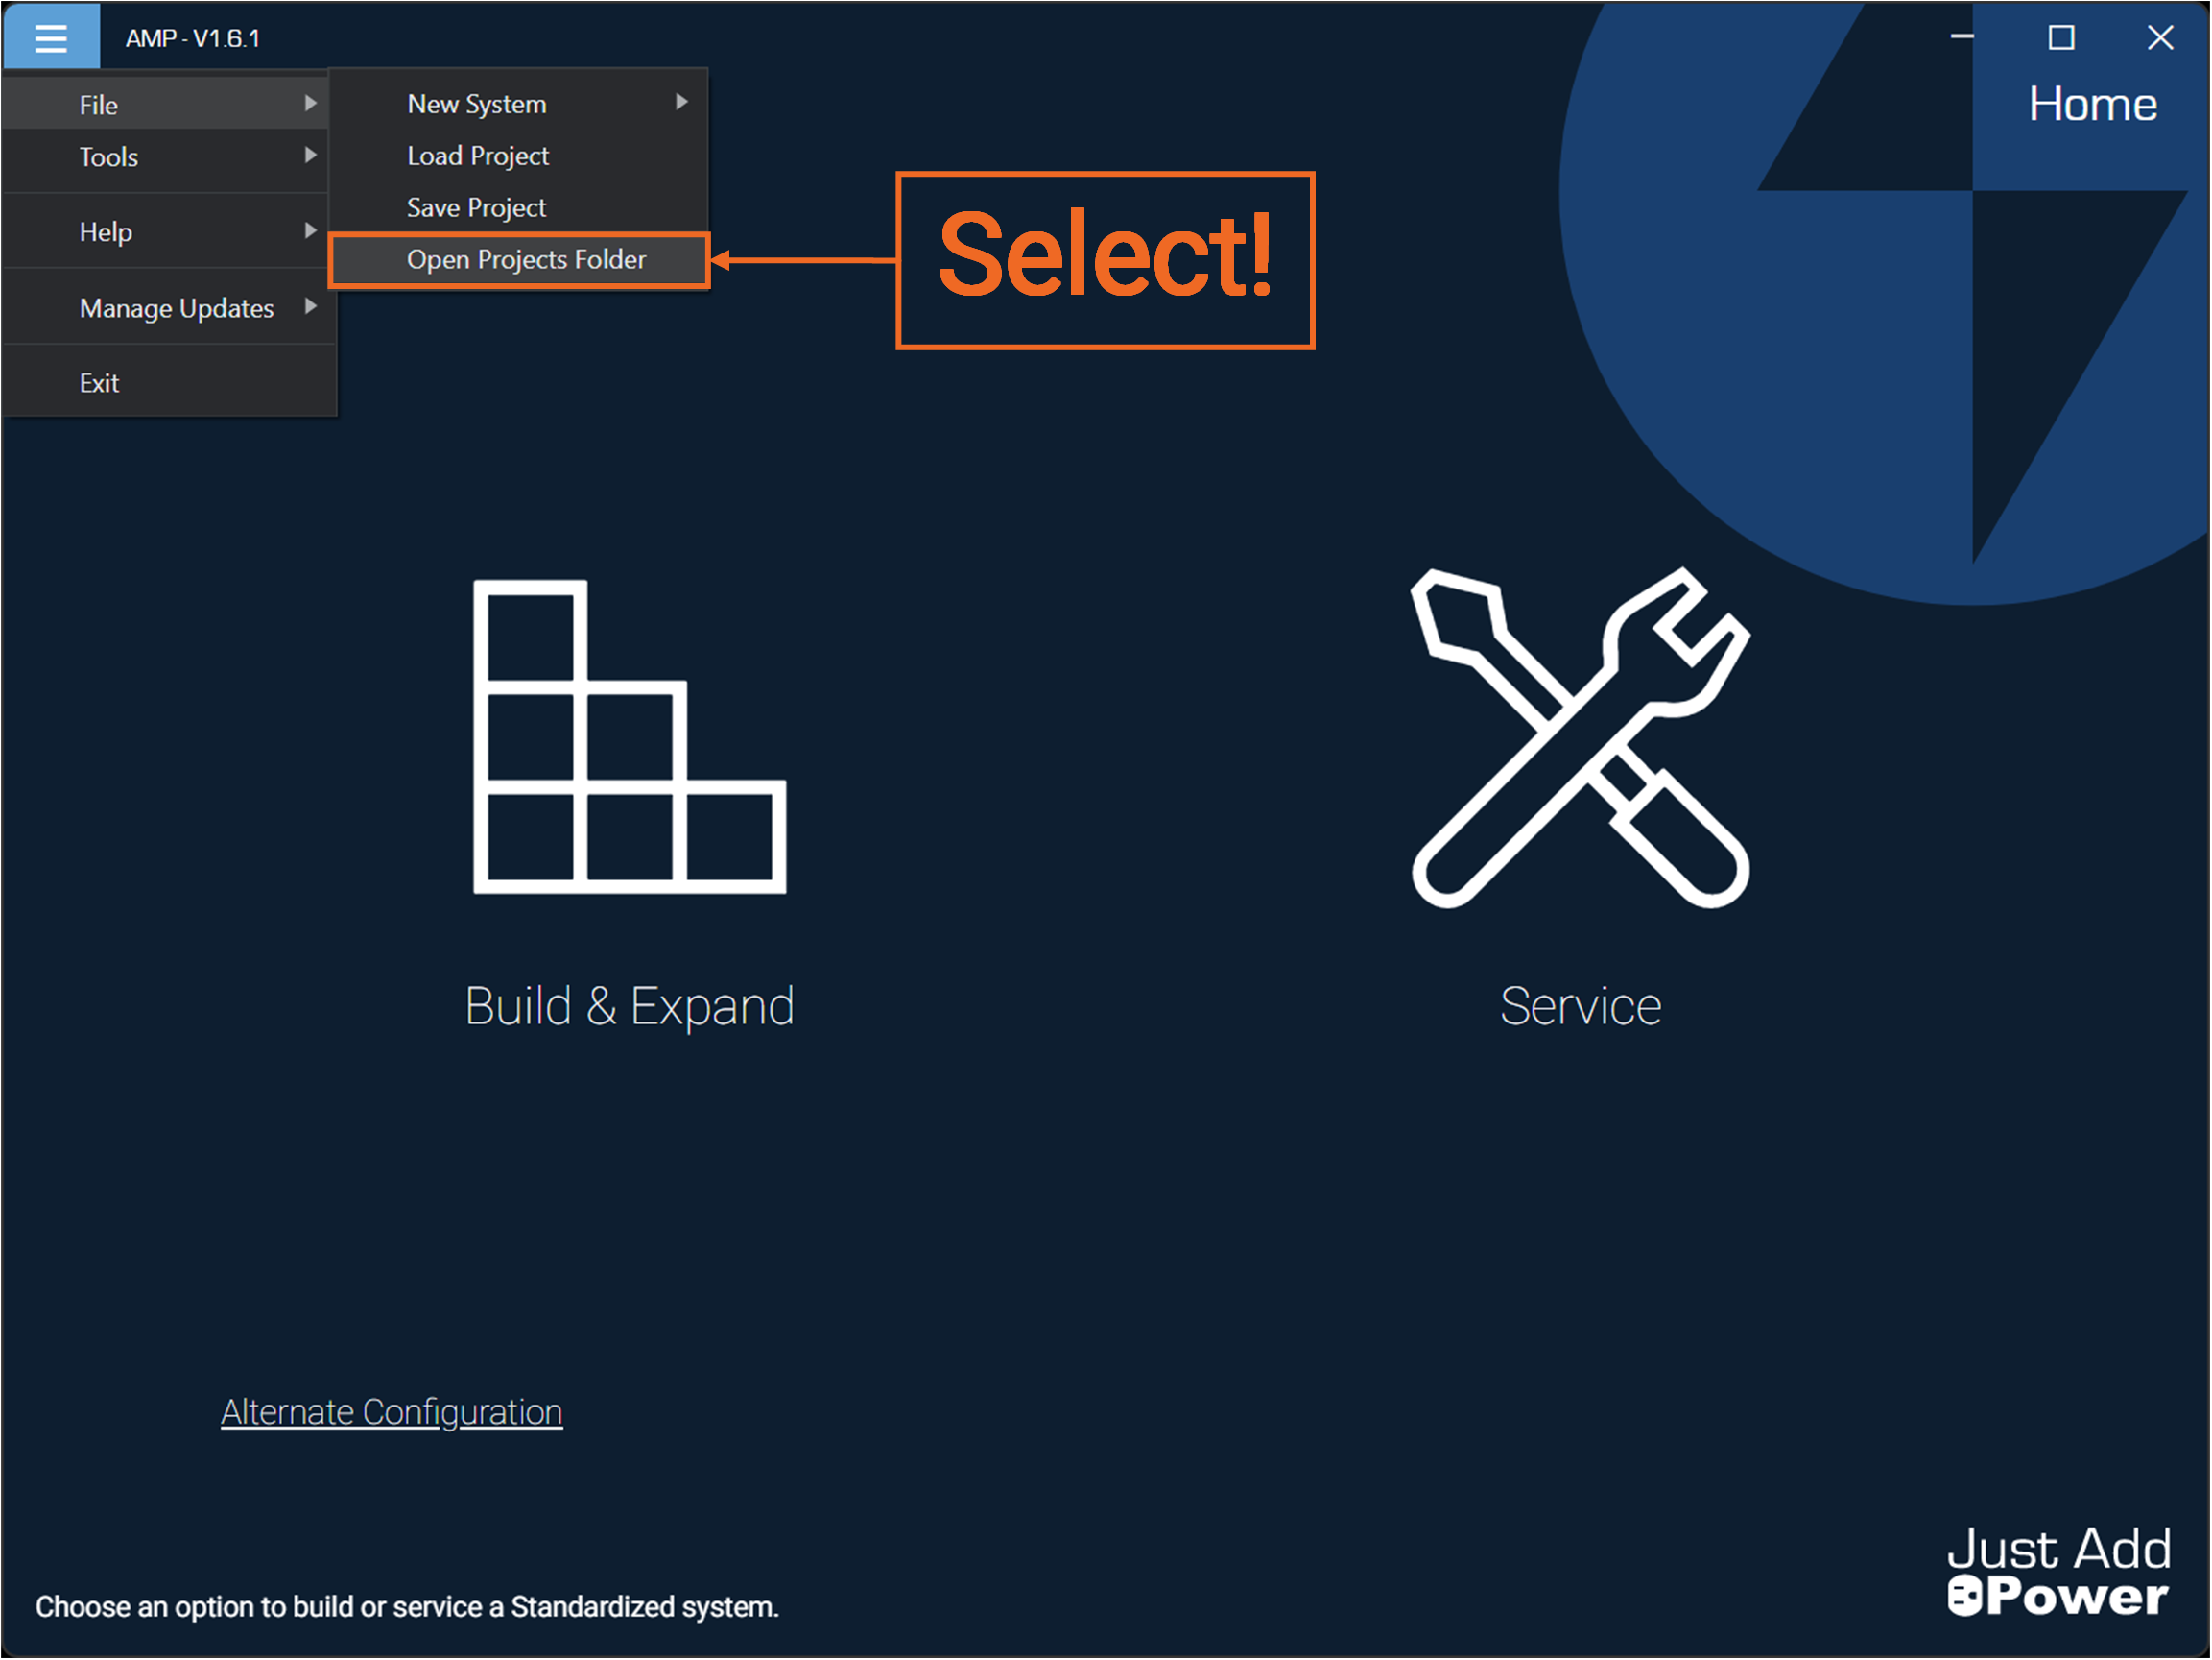Open the Alternate Configuration link
Viewport: 2212px width, 1660px height.
391,1412
